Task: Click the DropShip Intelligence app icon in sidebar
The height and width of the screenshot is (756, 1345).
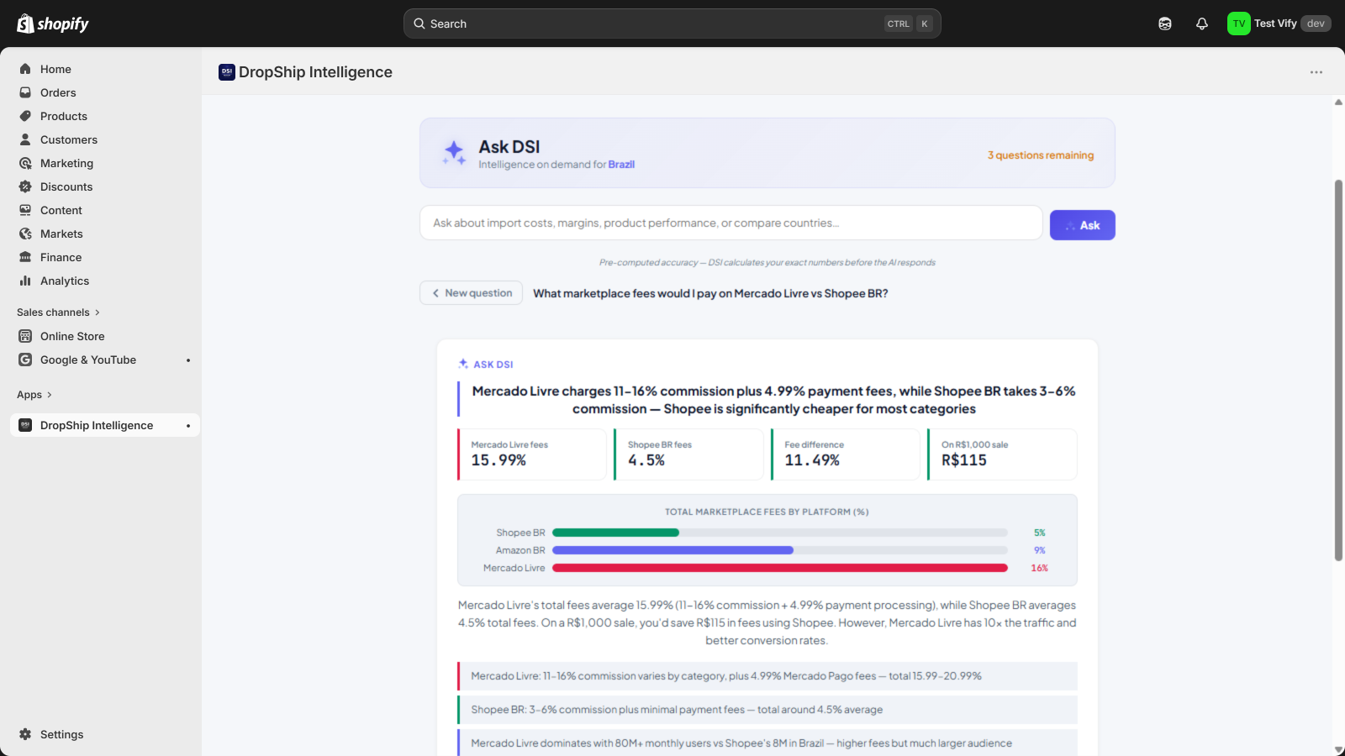Action: [25, 425]
